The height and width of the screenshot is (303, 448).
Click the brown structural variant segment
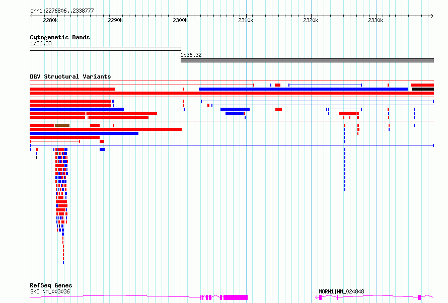pos(62,125)
